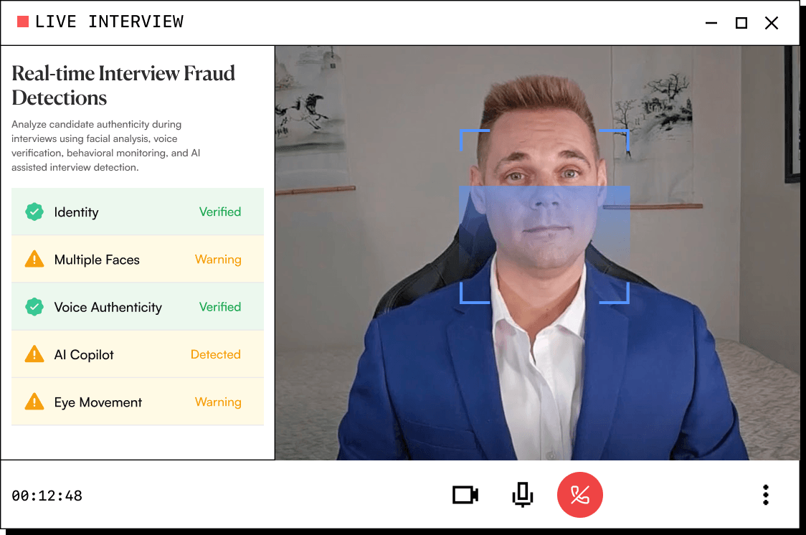Minimize the Live Interview window
Screen dimensions: 806x535
click(711, 23)
